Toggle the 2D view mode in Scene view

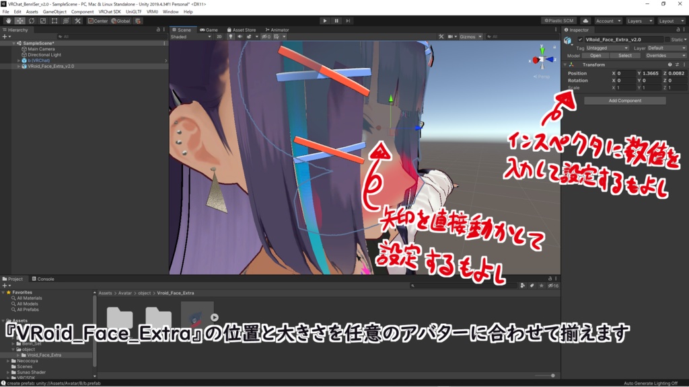[x=219, y=36]
